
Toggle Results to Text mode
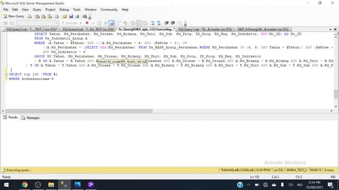(133, 23)
